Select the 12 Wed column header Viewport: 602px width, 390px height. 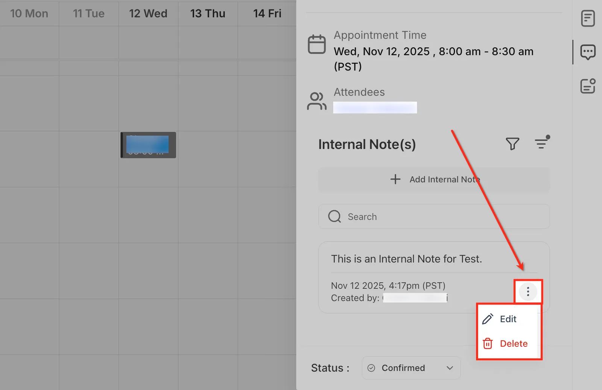tap(148, 14)
